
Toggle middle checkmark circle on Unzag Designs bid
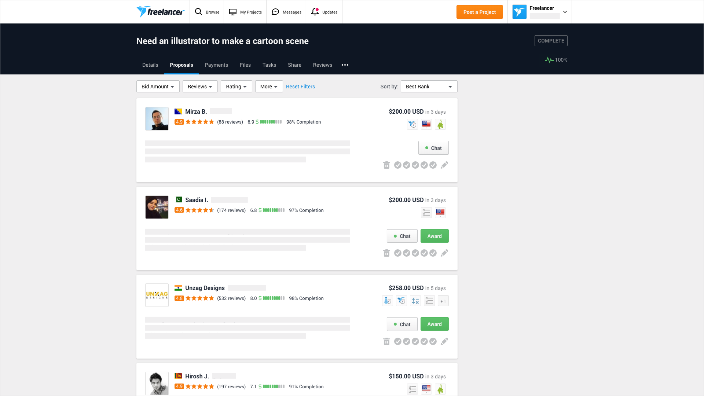click(x=415, y=341)
